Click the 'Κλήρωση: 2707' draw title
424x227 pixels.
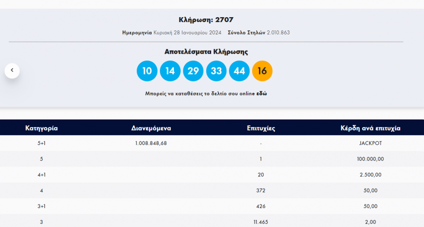206,20
